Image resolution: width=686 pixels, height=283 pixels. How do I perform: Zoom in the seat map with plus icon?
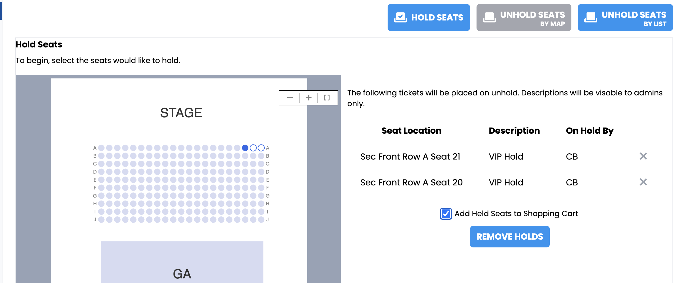tap(308, 98)
